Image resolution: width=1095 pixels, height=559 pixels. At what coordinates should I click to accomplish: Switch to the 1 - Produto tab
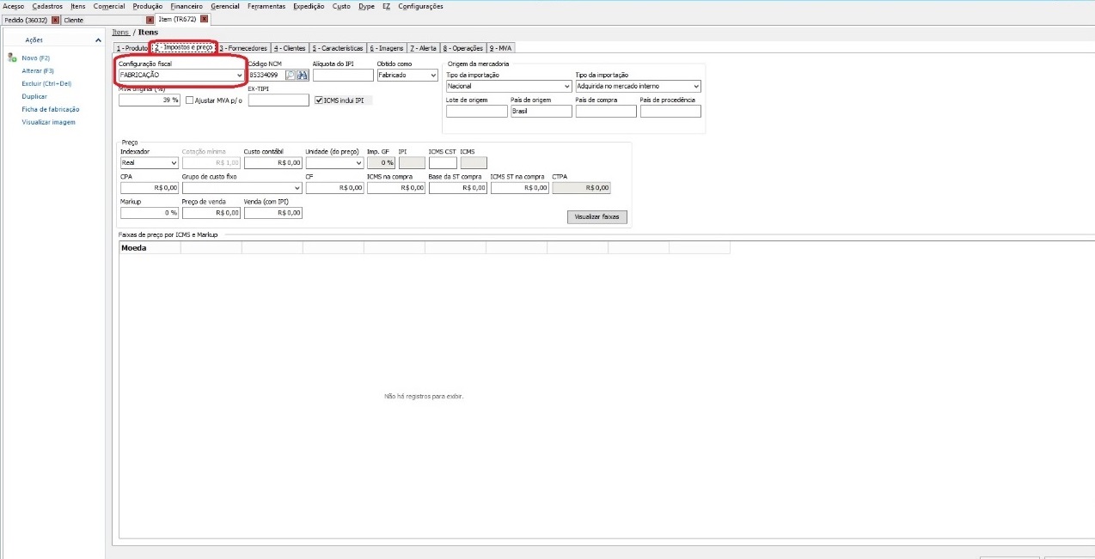tap(132, 48)
